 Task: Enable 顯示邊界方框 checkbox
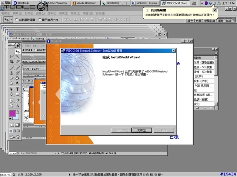[40, 20]
